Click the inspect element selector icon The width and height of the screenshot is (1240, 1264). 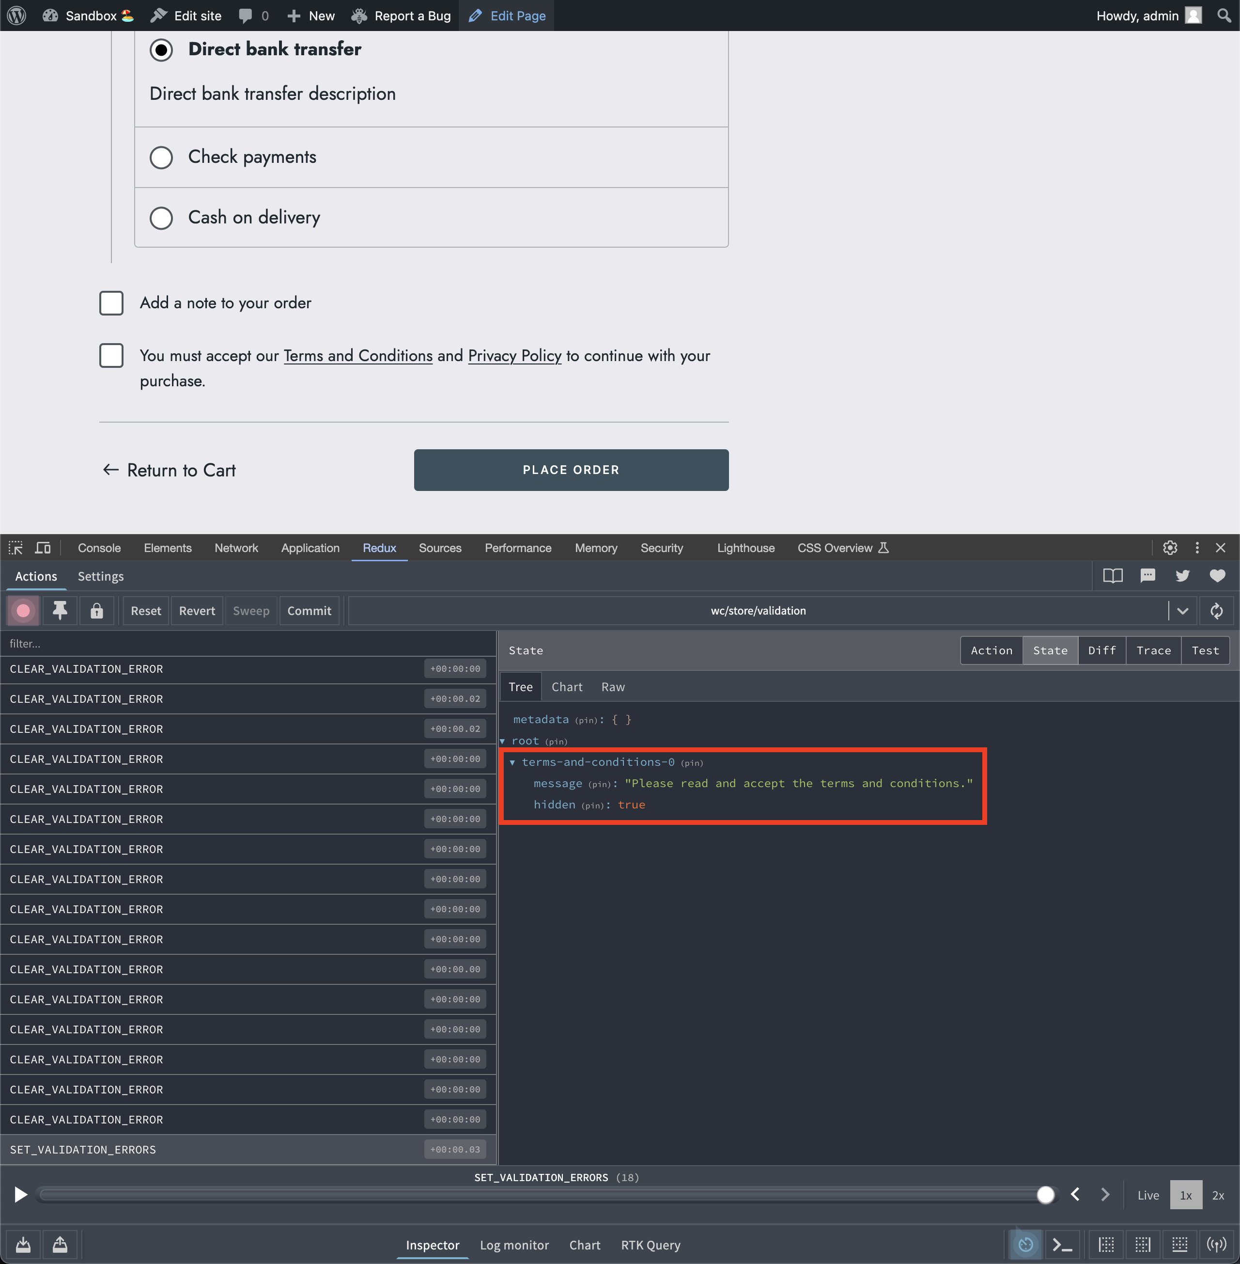(x=15, y=548)
